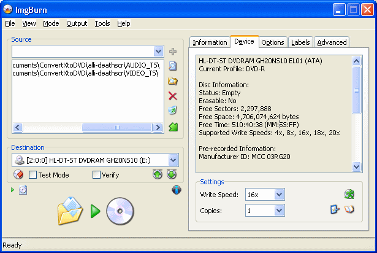Switch to the Options tab
Viewport: 377px width, 253px height.
273,42
